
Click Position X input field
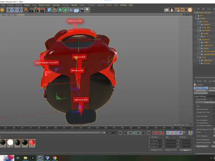[x=156, y=140]
